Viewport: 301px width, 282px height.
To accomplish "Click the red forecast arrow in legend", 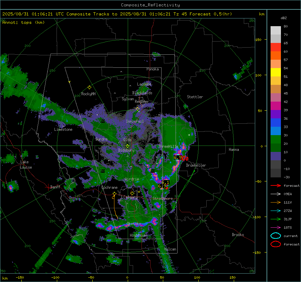I will point(276,185).
